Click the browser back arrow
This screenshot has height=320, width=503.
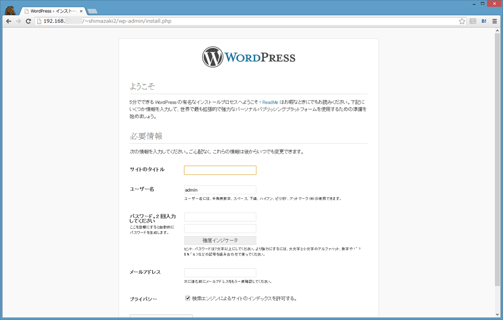tap(9, 21)
